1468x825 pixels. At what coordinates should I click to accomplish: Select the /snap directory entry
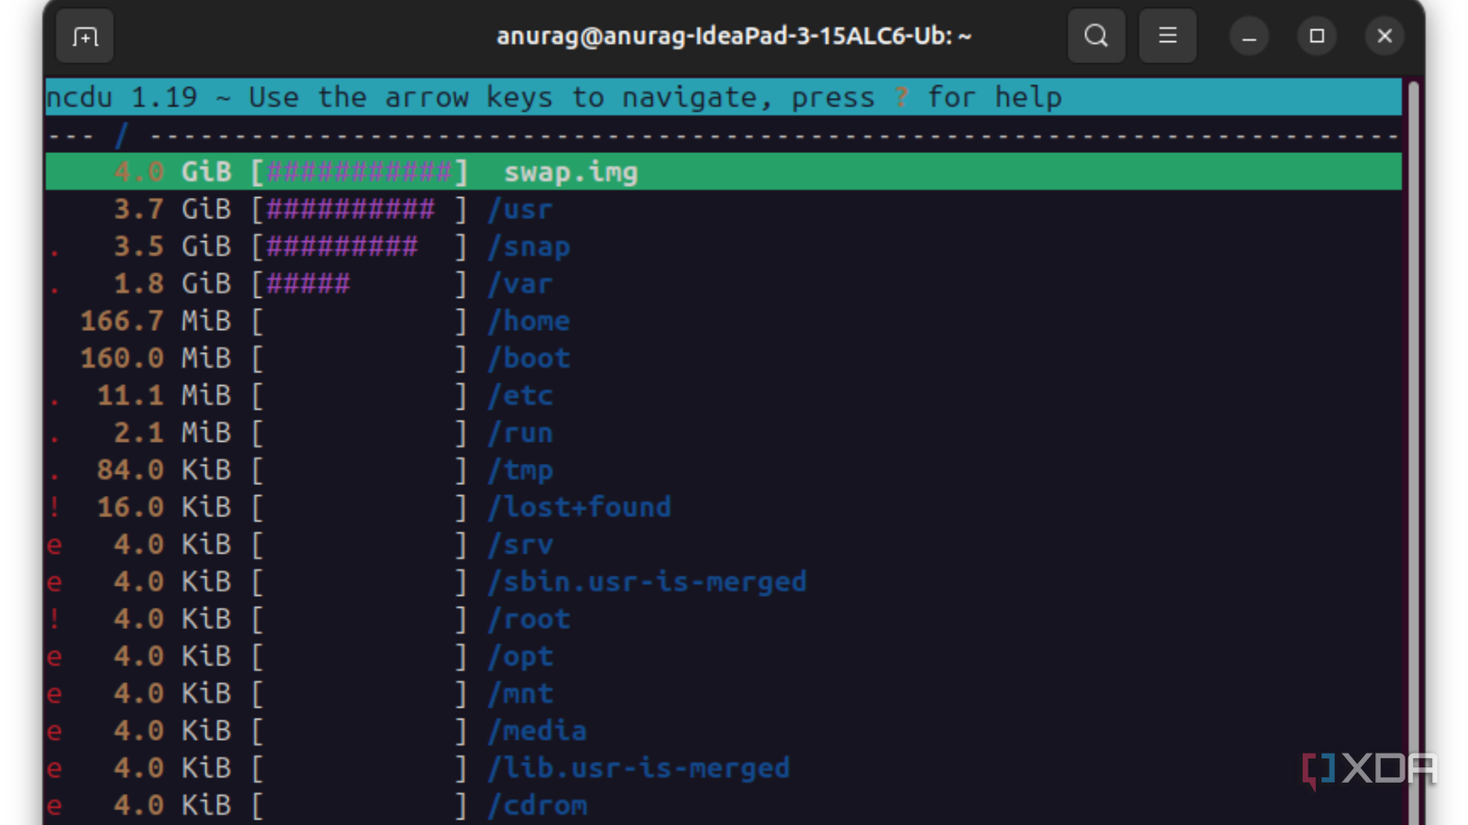pyautogui.click(x=528, y=247)
